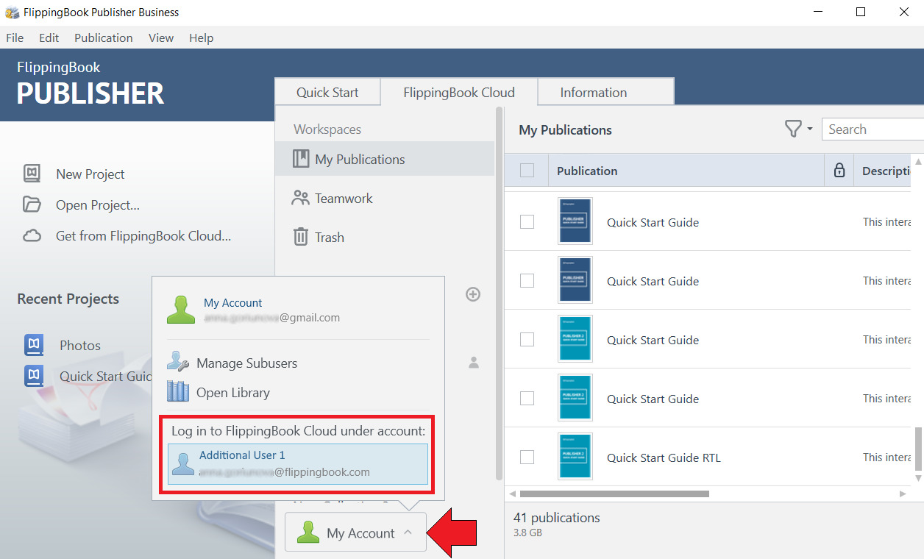Viewport: 924px width, 559px height.
Task: Check the third Quick Start Guide checkbox
Action: pos(527,339)
